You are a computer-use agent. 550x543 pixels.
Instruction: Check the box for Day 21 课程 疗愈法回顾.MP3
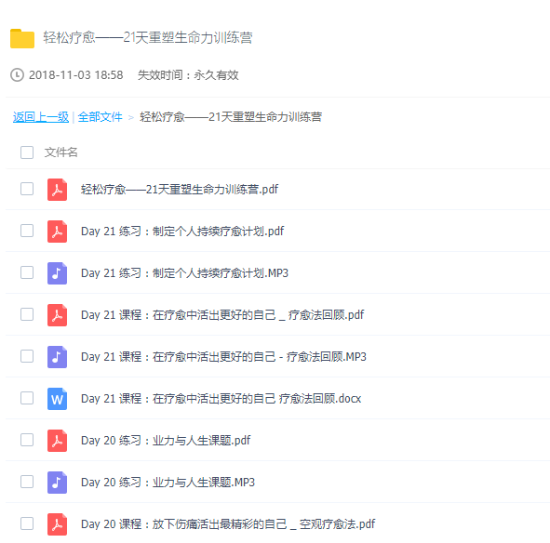coord(27,356)
